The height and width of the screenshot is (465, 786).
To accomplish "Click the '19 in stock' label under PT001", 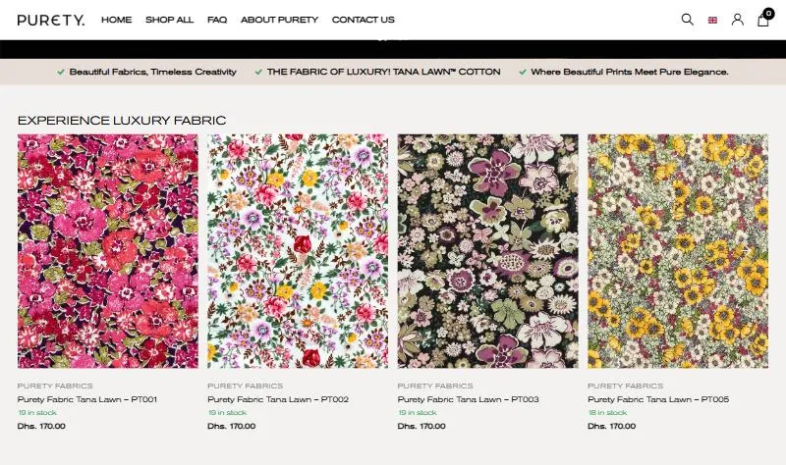I will (x=37, y=413).
